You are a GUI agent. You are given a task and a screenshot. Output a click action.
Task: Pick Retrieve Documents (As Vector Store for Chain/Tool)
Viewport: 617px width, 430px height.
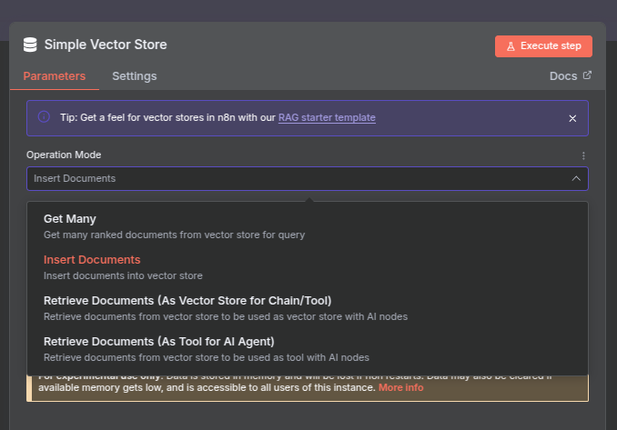pos(187,301)
